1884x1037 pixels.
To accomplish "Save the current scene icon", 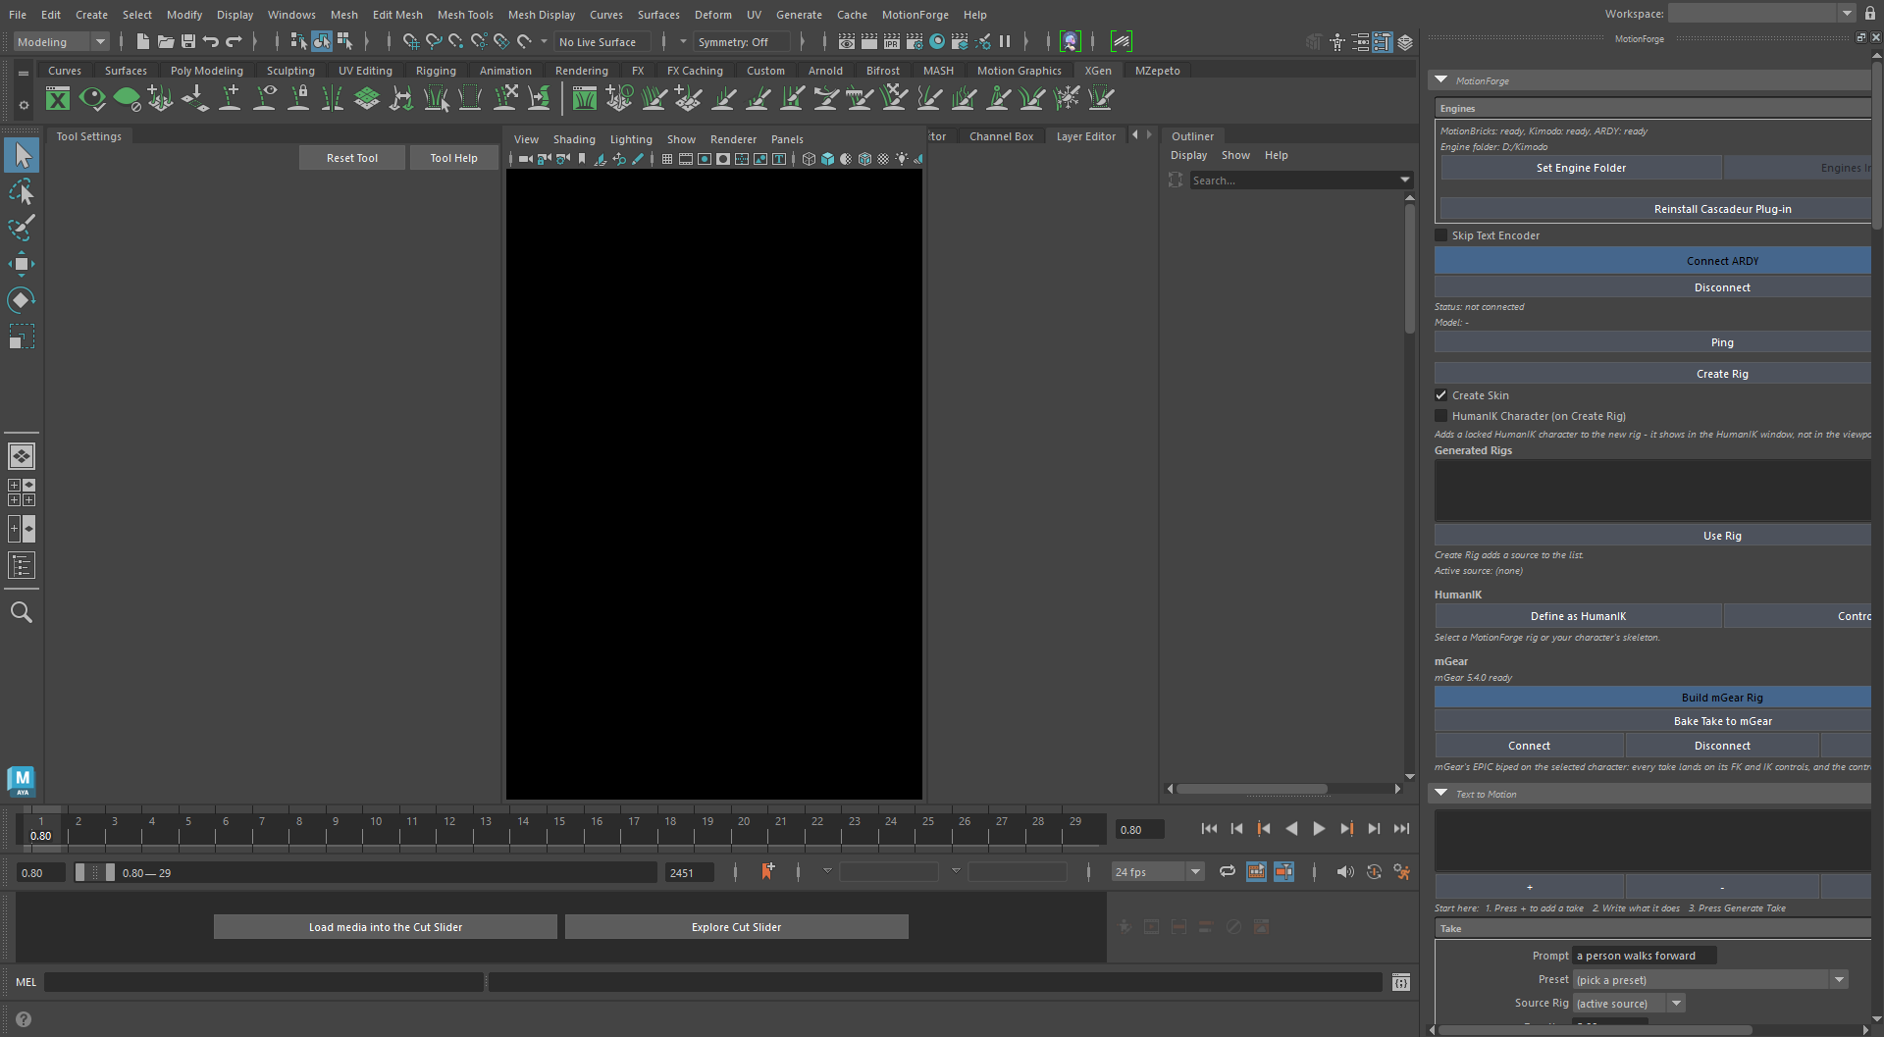I will pos(188,41).
